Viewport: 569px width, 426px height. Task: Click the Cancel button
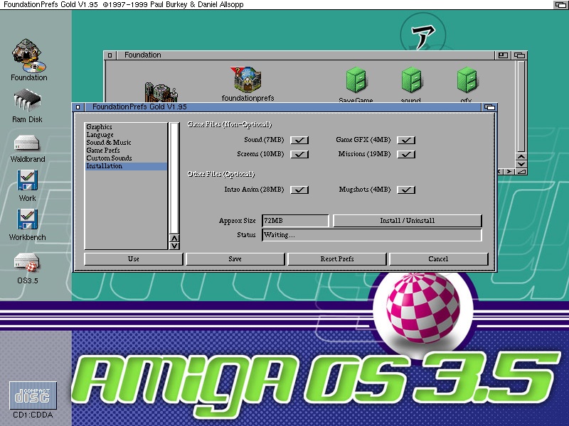438,259
